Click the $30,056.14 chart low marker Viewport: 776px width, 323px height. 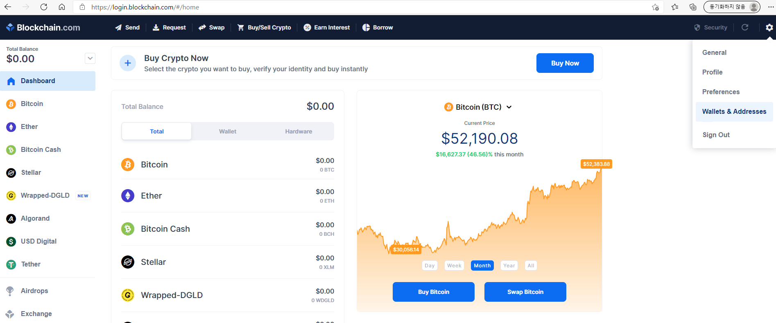coord(406,250)
